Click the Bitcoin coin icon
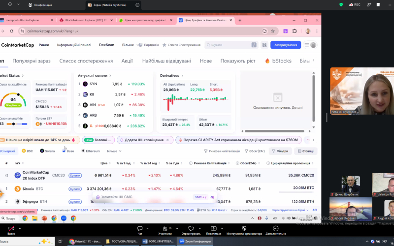The width and height of the screenshot is (394, 246). click(x=18, y=189)
